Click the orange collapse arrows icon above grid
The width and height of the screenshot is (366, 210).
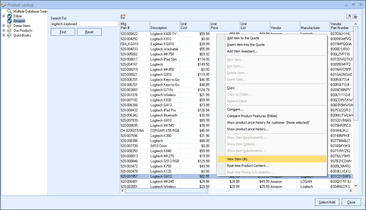(x=123, y=17)
